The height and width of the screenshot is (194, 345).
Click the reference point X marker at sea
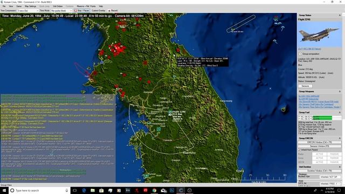point(271,88)
